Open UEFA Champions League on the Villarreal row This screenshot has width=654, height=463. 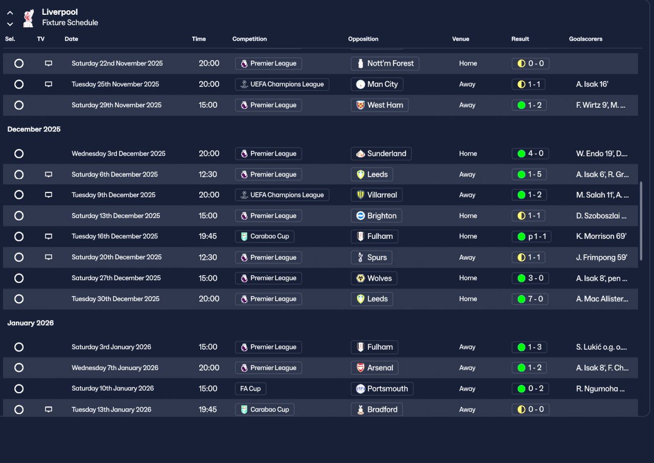pyautogui.click(x=282, y=195)
